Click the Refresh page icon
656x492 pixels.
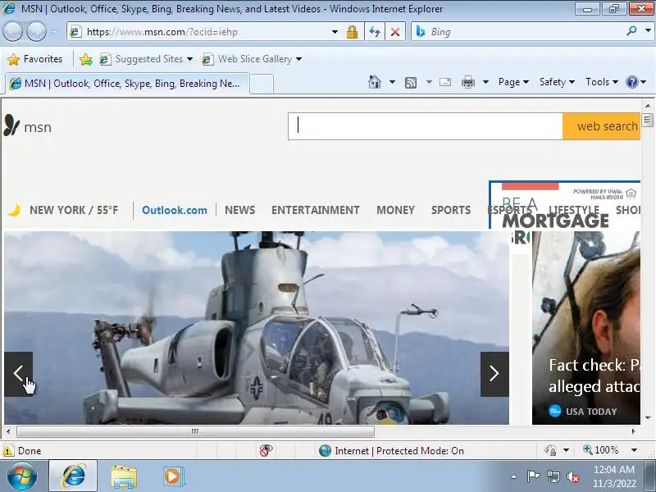375,32
